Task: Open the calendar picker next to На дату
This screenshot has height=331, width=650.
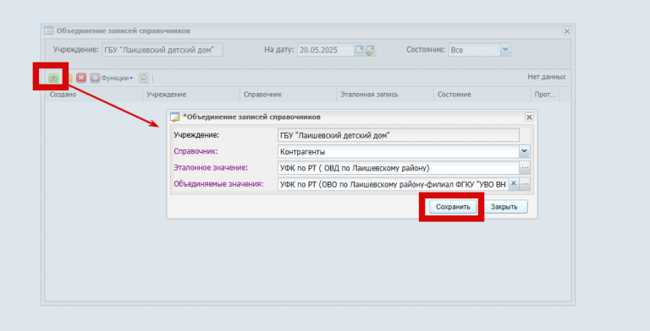Action: [x=360, y=50]
